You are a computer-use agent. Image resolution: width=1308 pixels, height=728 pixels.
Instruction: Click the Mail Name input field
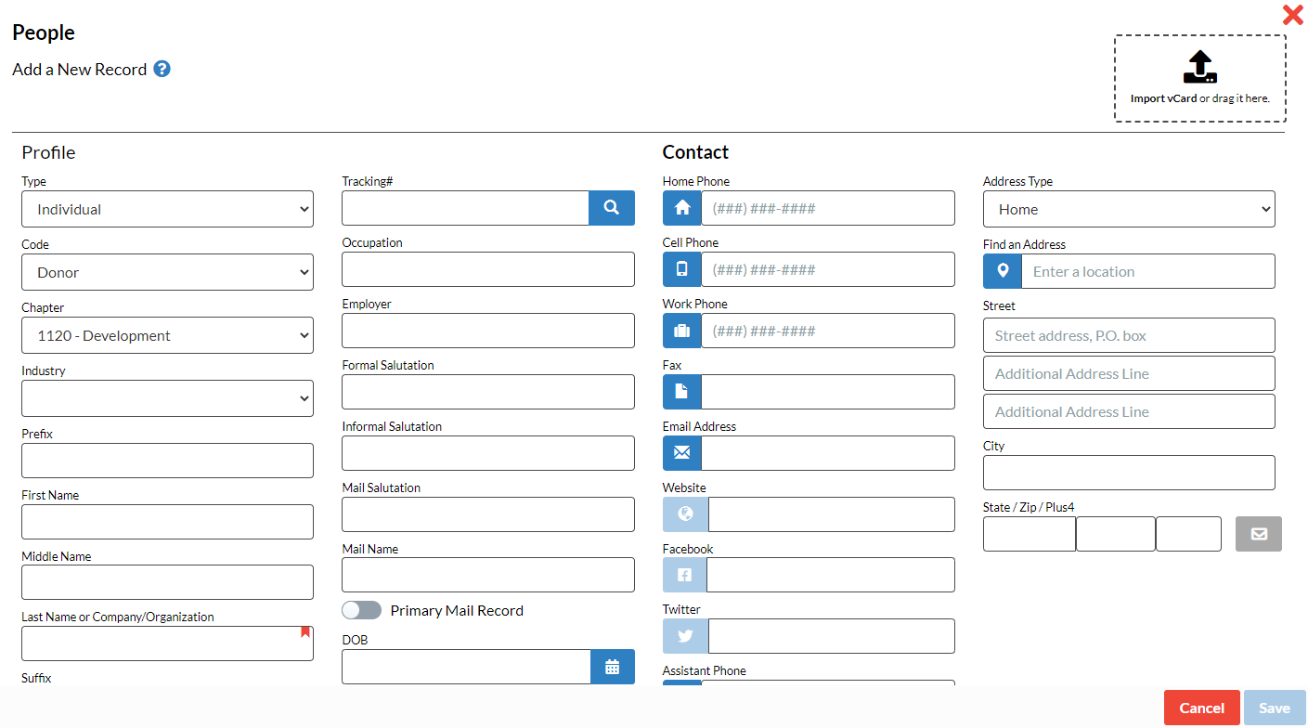pyautogui.click(x=488, y=575)
